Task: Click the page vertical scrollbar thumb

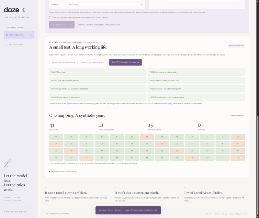Action: pos(258,165)
